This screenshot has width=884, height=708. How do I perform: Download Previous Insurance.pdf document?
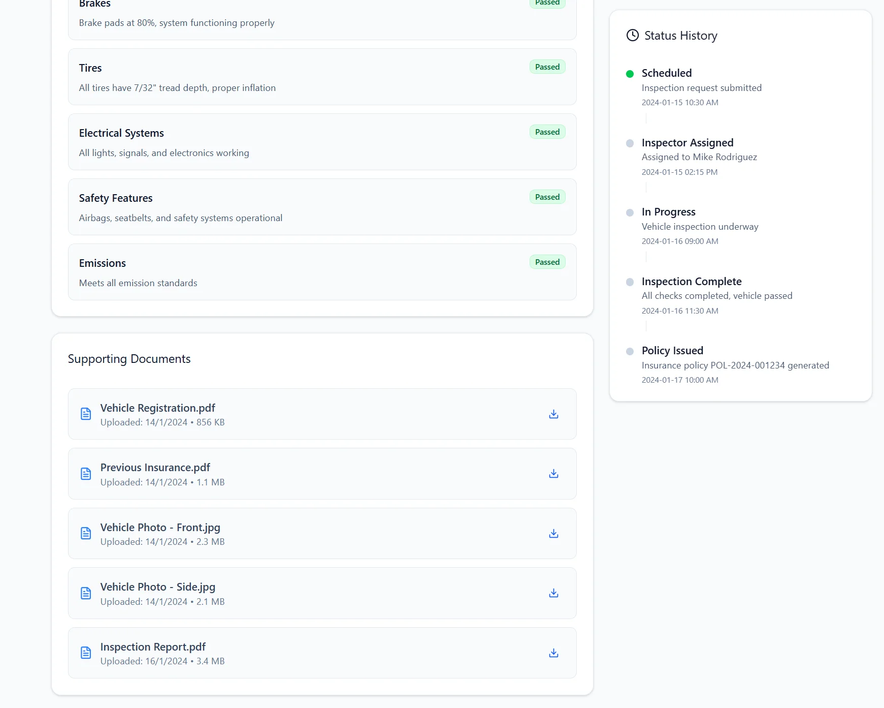coord(553,474)
